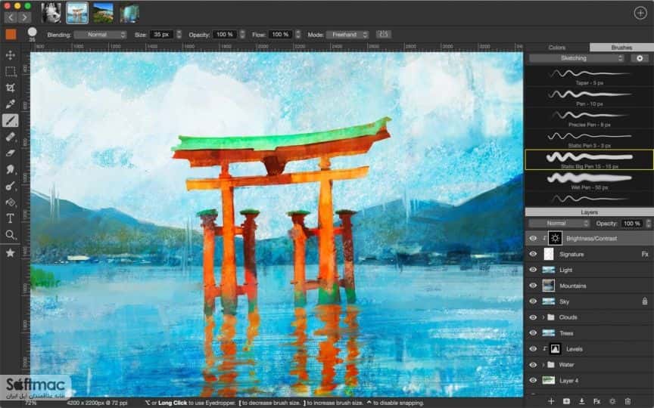This screenshot has width=654, height=408.
Task: Go back with the left arrow
Action: point(11,17)
